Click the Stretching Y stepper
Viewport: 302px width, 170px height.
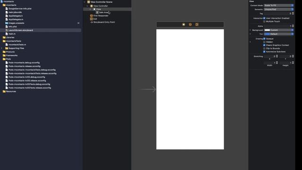tap(293, 56)
